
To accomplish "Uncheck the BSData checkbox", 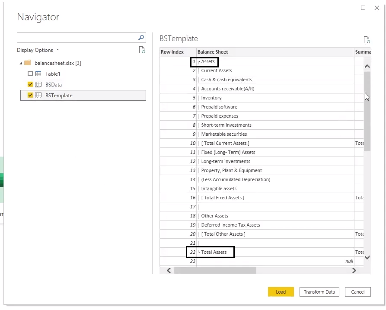I will click(x=30, y=84).
